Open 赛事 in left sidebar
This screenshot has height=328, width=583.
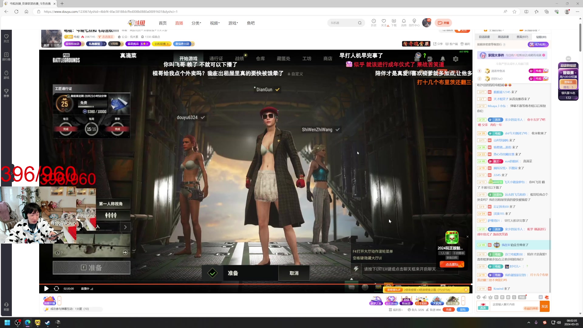(6, 93)
